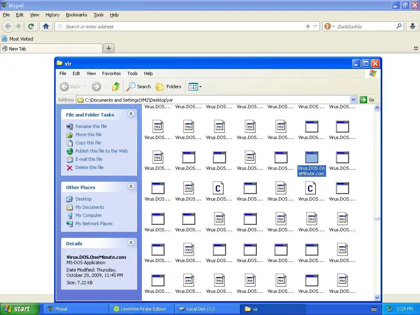The height and width of the screenshot is (315, 420).
Task: Open the vir window Favorites menu
Action: click(x=112, y=73)
